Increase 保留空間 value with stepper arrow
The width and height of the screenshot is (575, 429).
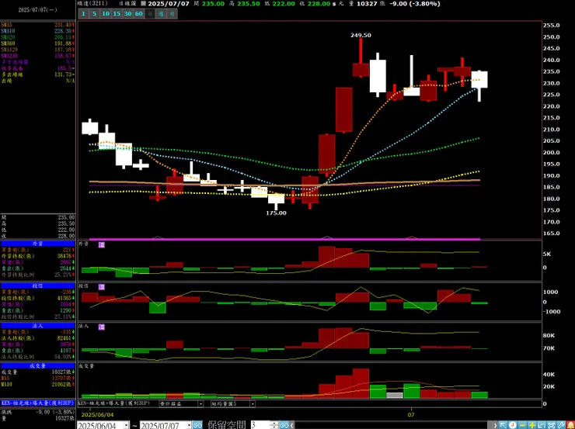tap(274, 423)
